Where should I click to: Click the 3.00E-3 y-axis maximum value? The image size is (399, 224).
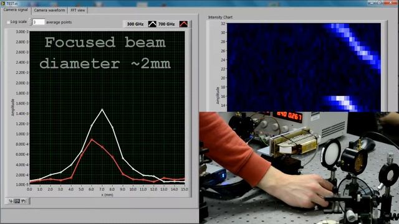(x=22, y=32)
